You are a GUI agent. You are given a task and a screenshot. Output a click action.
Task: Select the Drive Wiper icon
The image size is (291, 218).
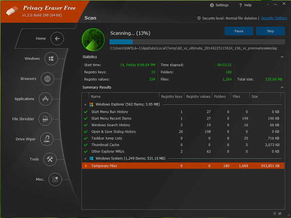(47, 139)
